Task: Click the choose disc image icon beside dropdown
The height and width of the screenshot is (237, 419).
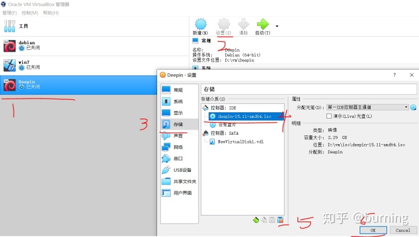Action: (x=413, y=107)
